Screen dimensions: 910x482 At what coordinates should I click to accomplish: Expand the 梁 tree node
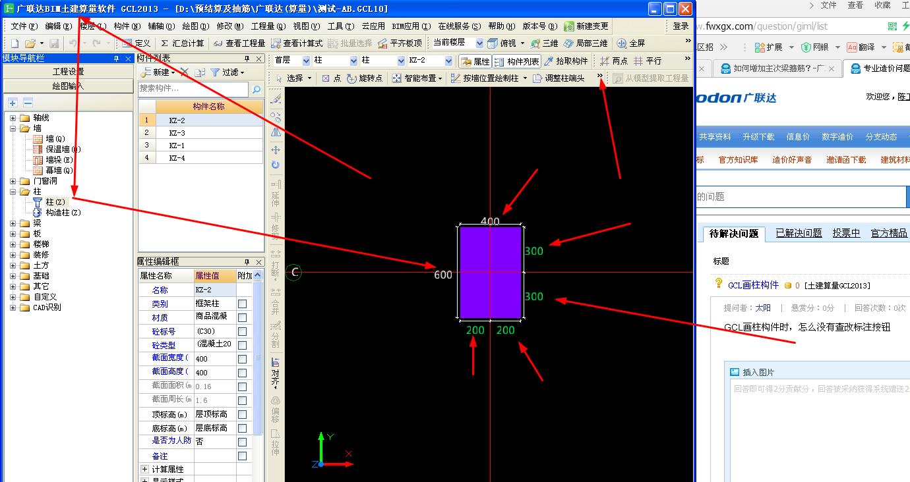[x=13, y=223]
